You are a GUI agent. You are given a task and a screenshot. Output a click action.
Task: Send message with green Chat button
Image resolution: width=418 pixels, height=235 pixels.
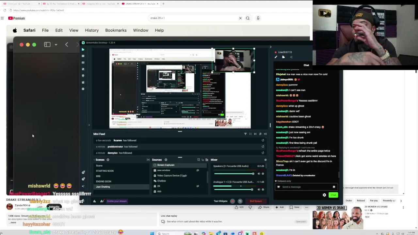(333, 195)
